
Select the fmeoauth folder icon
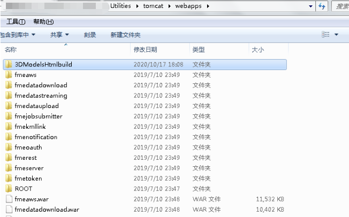pyautogui.click(x=9, y=147)
